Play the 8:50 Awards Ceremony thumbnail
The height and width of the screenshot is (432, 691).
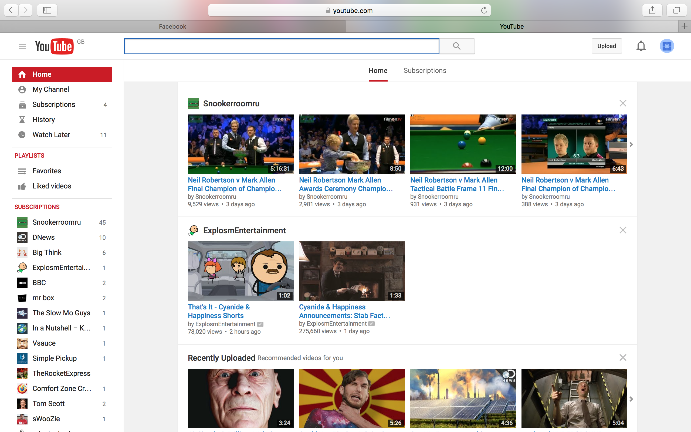352,144
